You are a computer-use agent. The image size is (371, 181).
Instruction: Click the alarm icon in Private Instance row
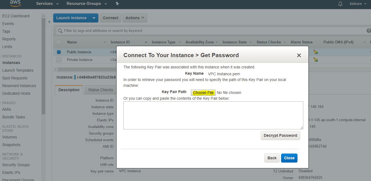[x=316, y=60]
